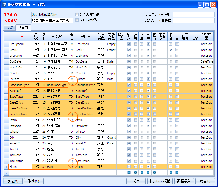Check 必填 for the DocDate row
The height and width of the screenshot is (187, 218).
tap(135, 61)
